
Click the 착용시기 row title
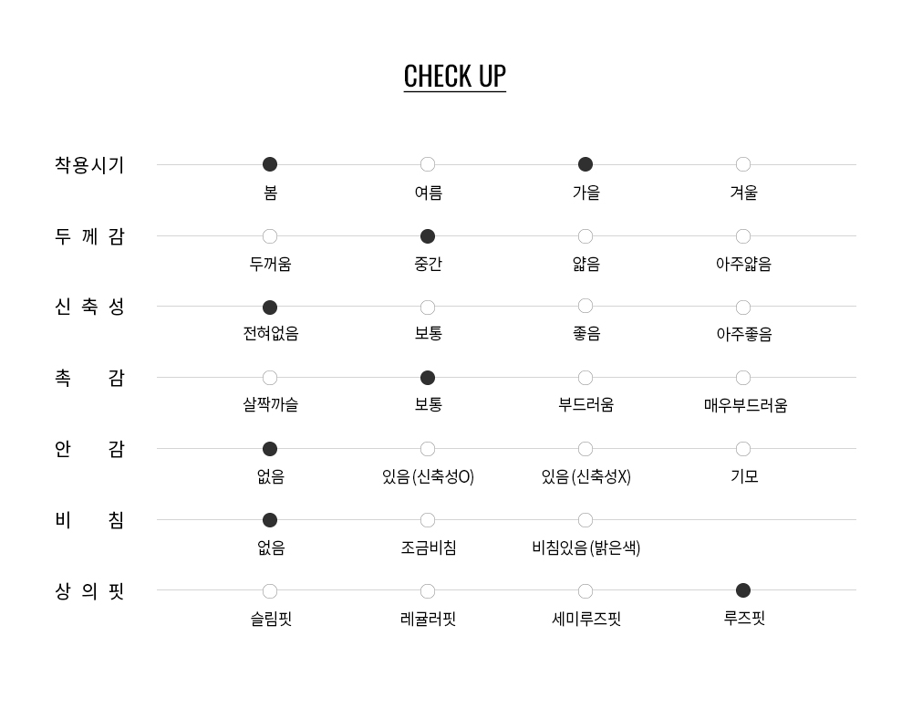[x=89, y=165]
